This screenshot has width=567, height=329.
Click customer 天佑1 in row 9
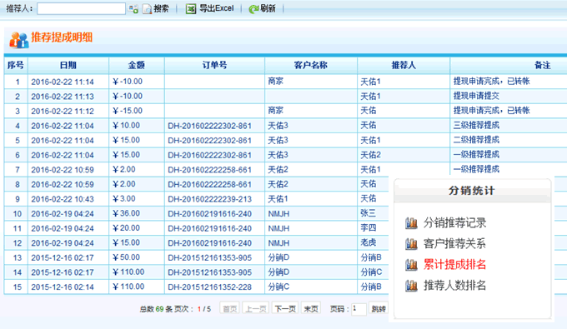coord(278,199)
